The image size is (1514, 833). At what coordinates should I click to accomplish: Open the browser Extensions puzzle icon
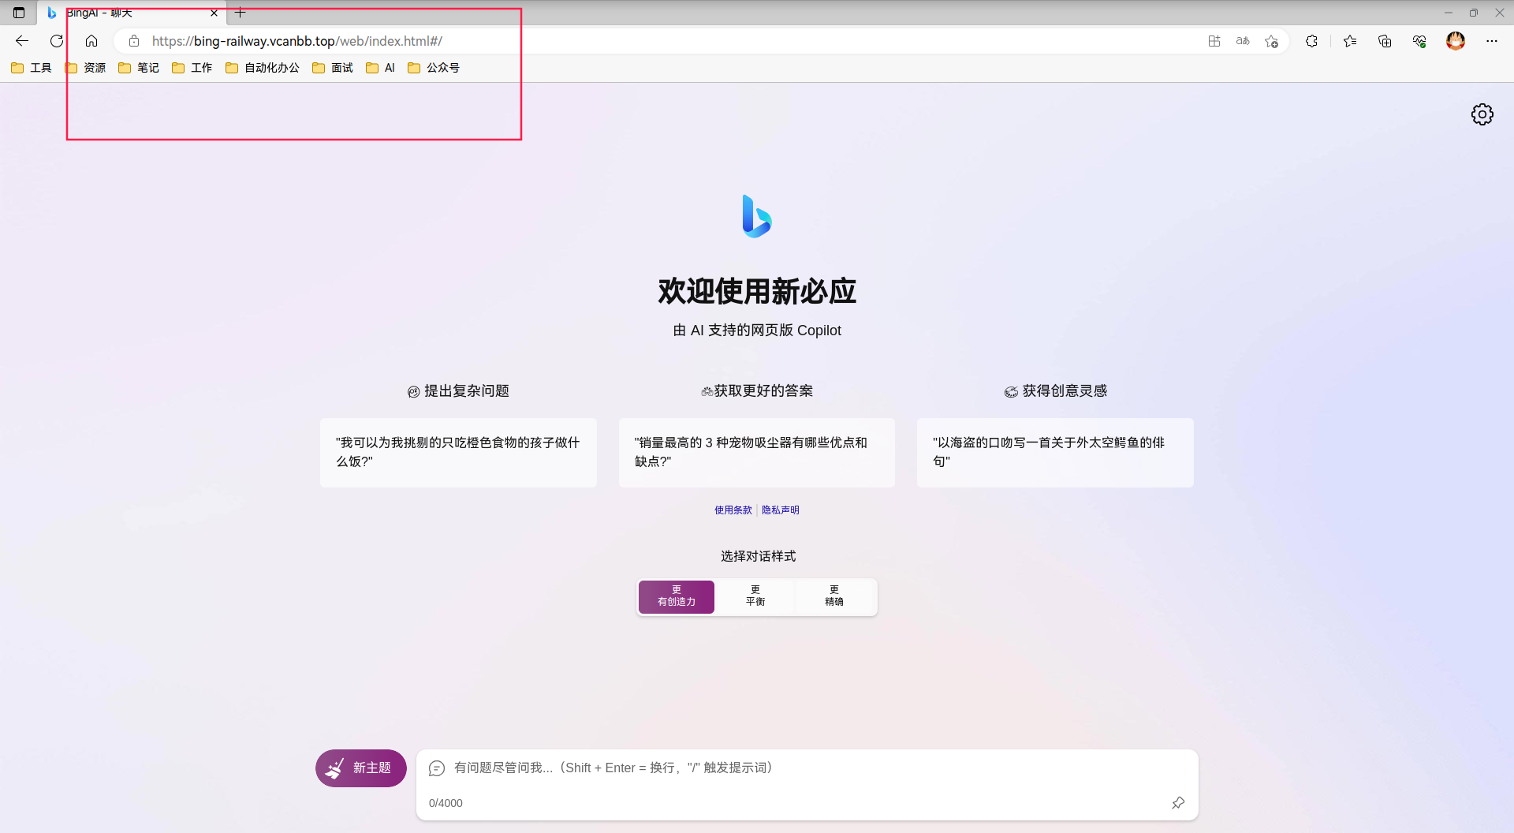[1311, 41]
